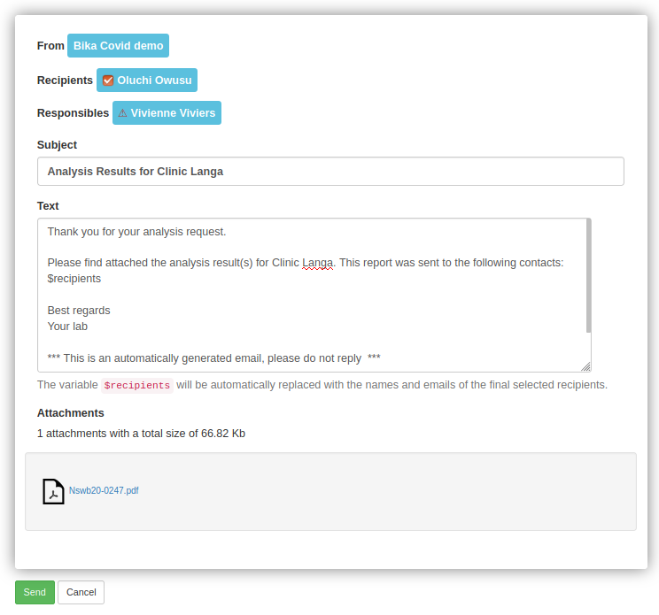The image size is (659, 615).
Task: Click the Oluchi Owusu recipient name
Action: tap(154, 81)
